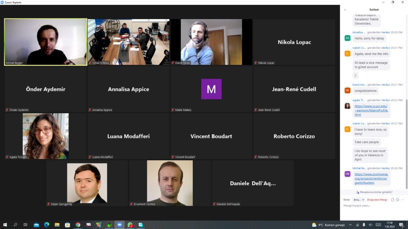
Task: Click the green AA avatar of Annalisa in chat
Action: click(347, 38)
